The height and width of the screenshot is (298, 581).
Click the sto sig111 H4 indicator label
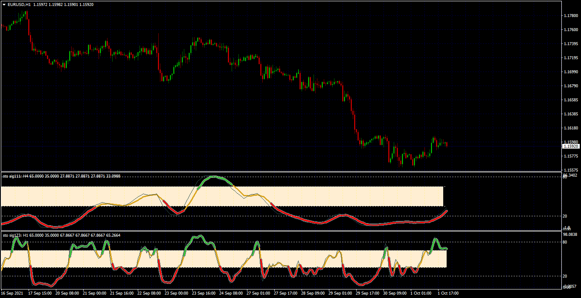point(62,175)
